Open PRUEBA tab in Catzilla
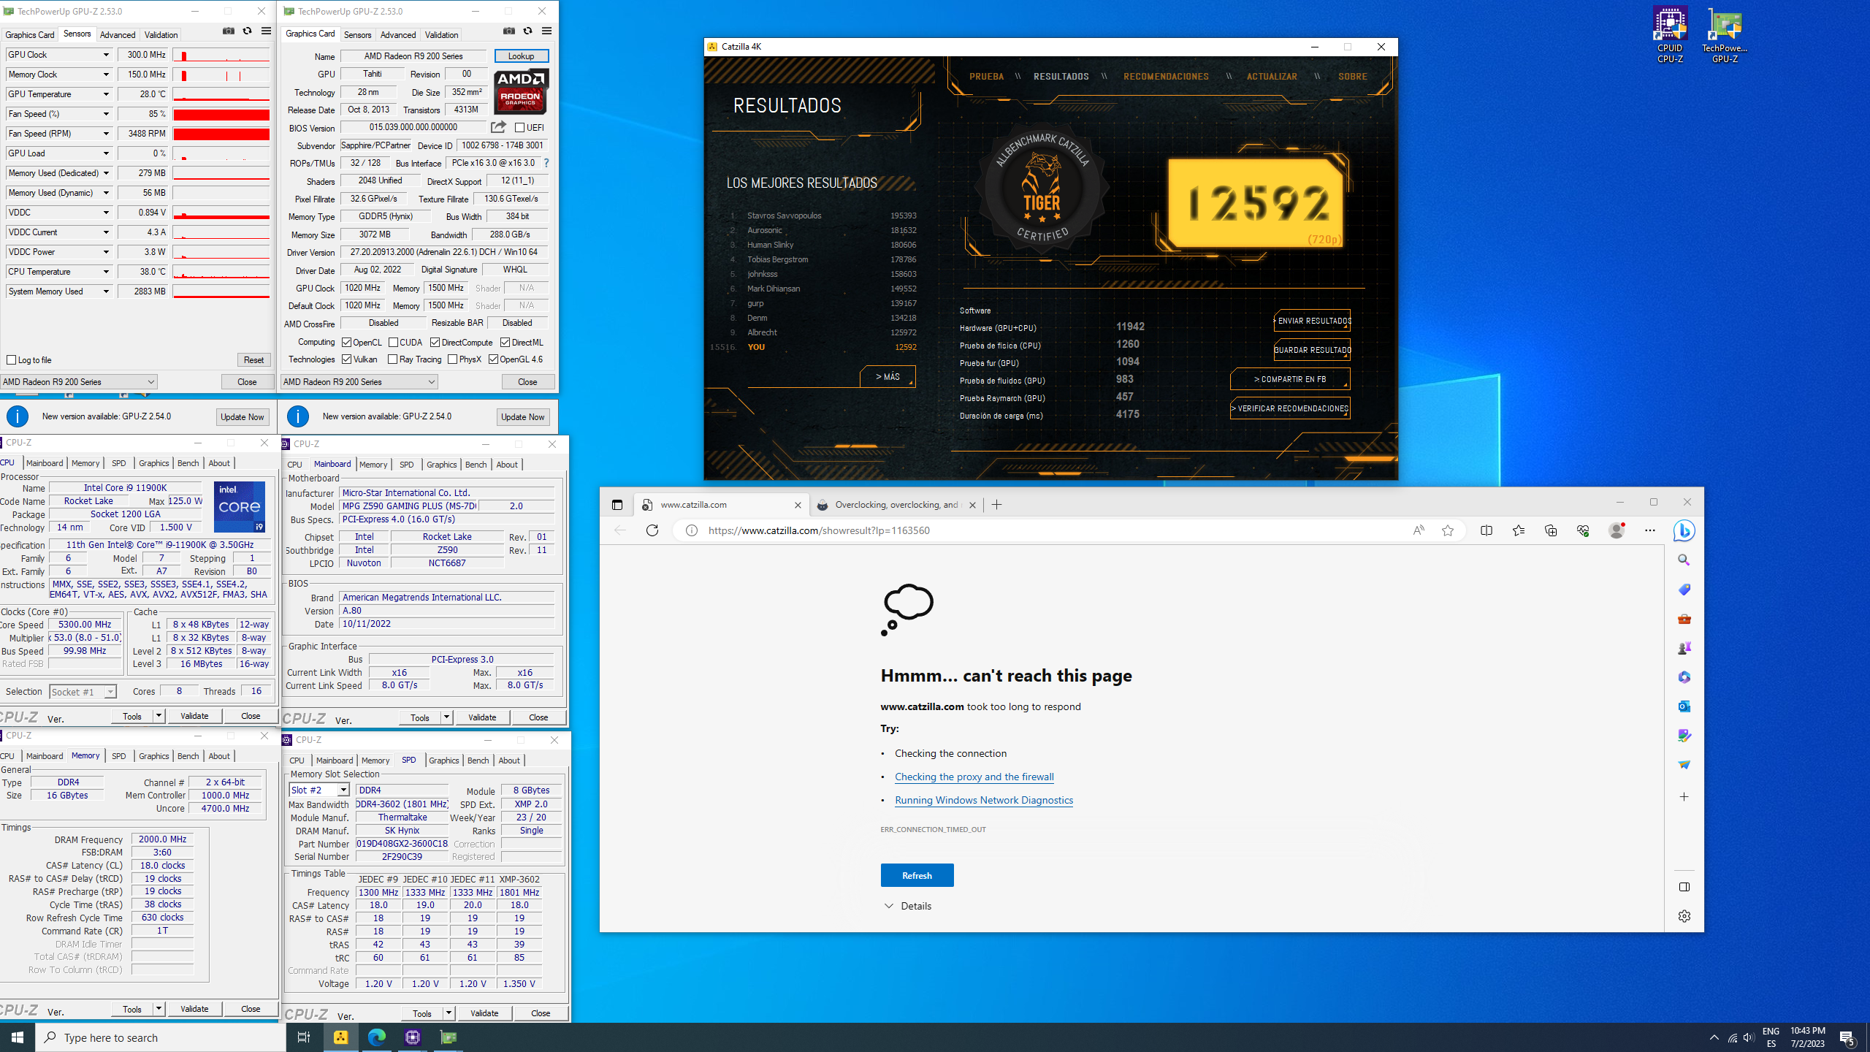This screenshot has height=1052, width=1870. [986, 77]
